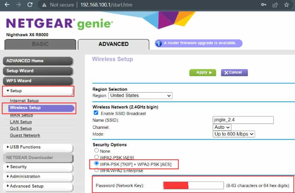Screen dimensions: 295x193
Task: Expand the Security section
Action: point(38,167)
